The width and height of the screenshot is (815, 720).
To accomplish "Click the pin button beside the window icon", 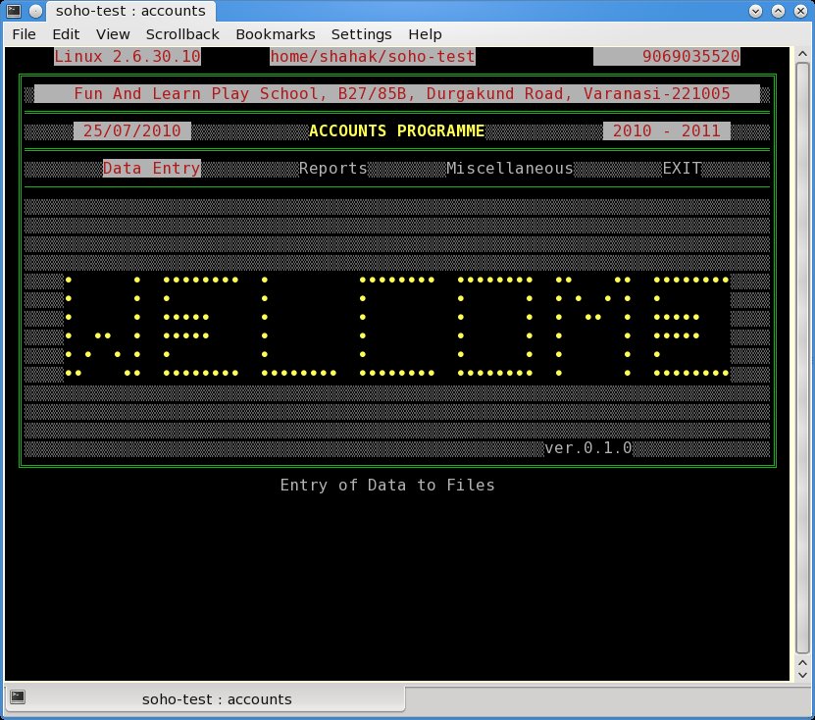I will click(33, 11).
